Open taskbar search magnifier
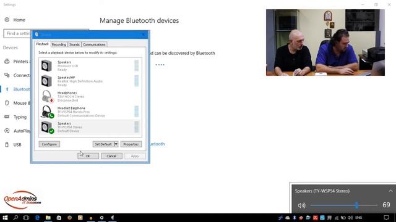This screenshot has height=222, width=396. pyautogui.click(x=15, y=218)
